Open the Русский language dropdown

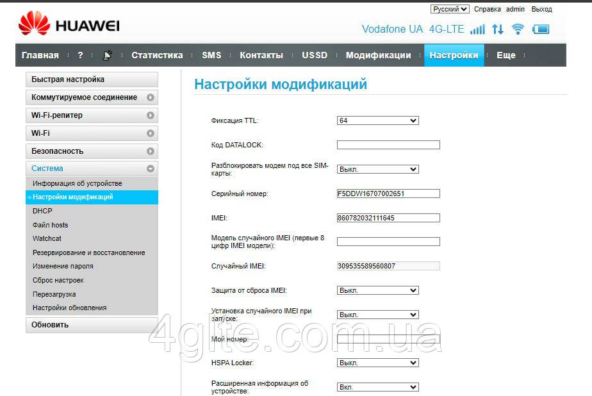(450, 9)
